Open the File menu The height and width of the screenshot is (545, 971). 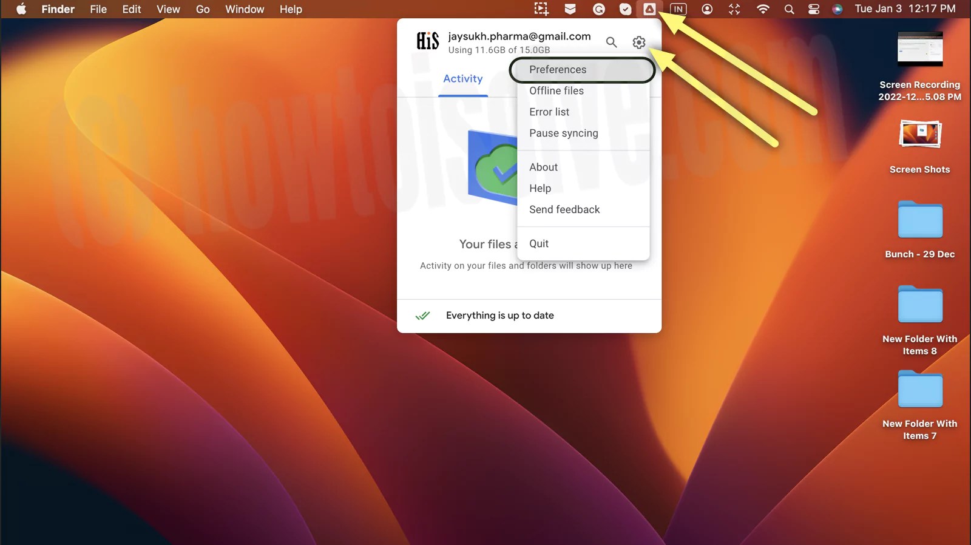[x=98, y=9]
